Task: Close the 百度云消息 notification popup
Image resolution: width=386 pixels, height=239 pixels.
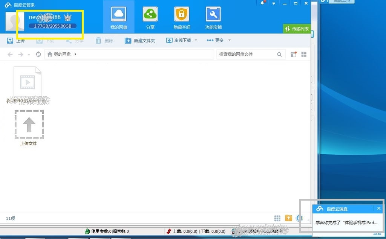Action: 379,209
